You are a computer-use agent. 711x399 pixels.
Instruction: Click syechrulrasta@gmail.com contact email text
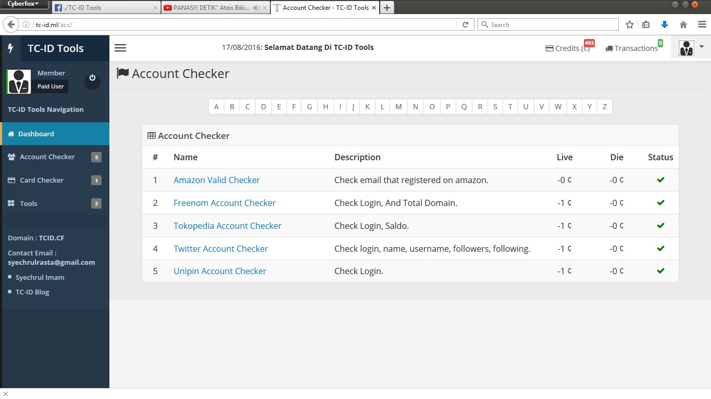point(52,263)
